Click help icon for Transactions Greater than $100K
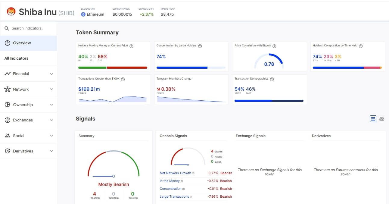This screenshot has width=389, height=204. (x=123, y=79)
